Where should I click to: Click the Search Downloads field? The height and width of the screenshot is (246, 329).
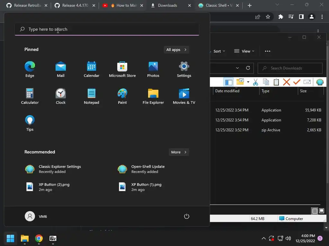290,68
